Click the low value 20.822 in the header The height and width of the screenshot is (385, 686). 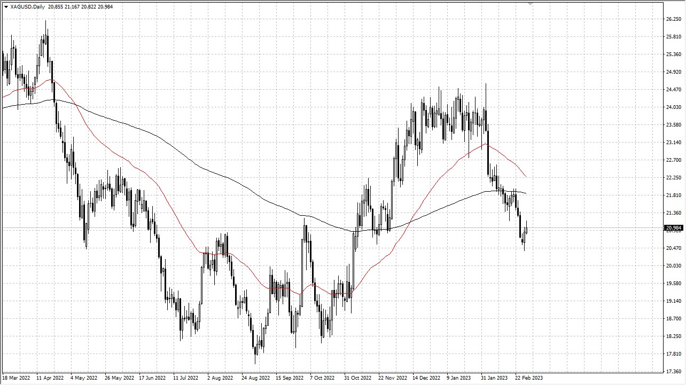point(88,6)
